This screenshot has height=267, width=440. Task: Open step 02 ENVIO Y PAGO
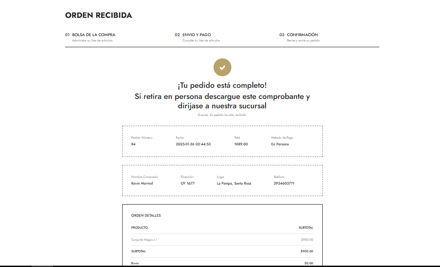tap(193, 34)
